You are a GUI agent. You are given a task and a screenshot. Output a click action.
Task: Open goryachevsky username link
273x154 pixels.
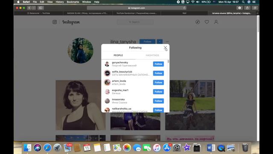(120, 62)
